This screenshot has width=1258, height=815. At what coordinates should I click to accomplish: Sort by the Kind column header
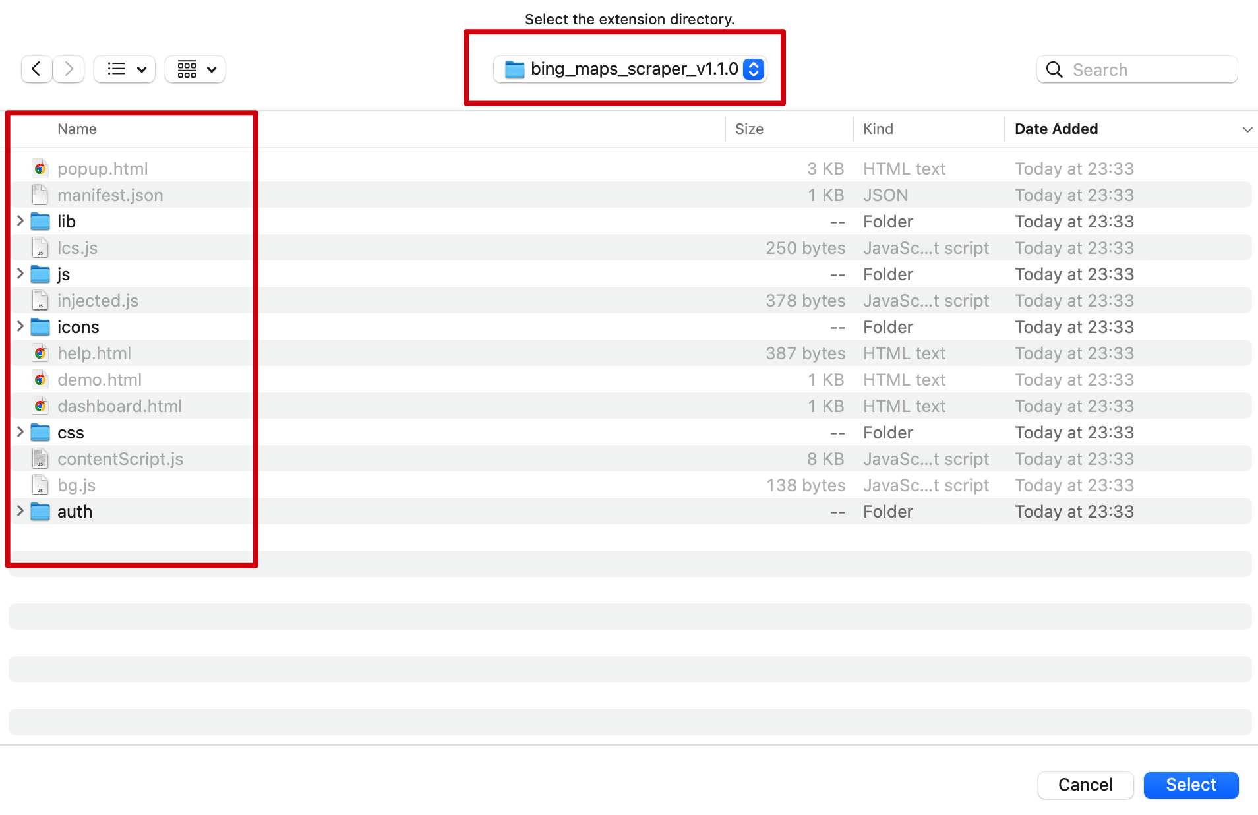(878, 129)
